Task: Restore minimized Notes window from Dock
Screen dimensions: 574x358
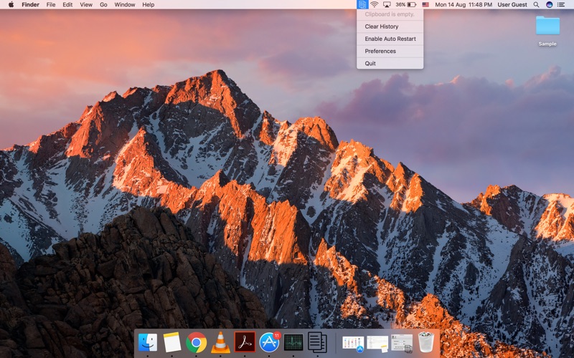Action: pyautogui.click(x=377, y=344)
